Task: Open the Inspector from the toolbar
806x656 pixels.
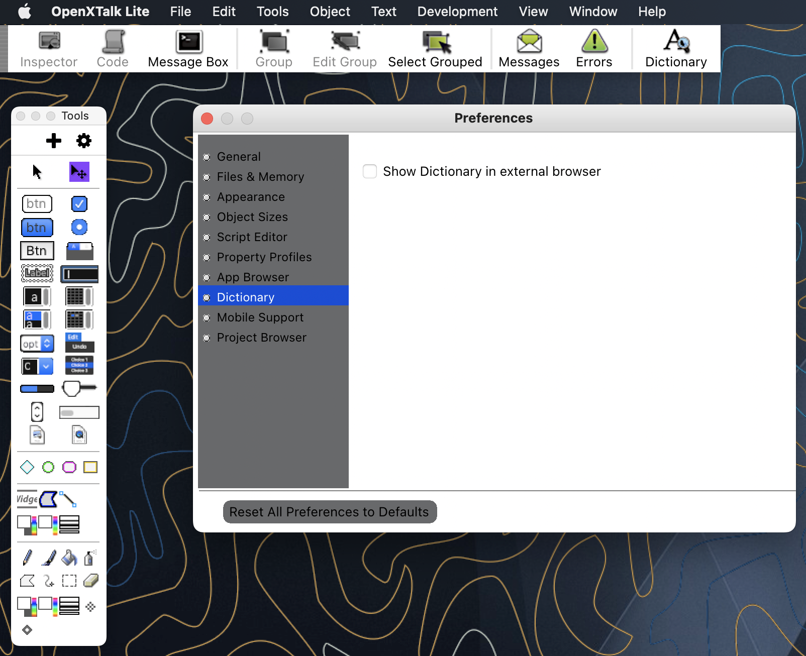Action: pyautogui.click(x=49, y=49)
